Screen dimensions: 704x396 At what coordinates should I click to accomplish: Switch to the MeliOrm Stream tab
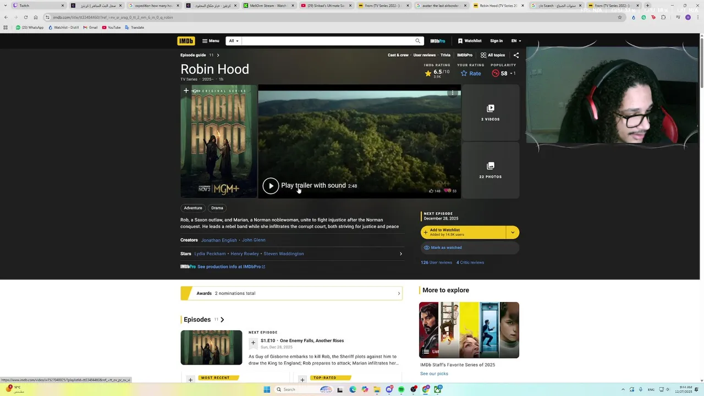click(268, 5)
